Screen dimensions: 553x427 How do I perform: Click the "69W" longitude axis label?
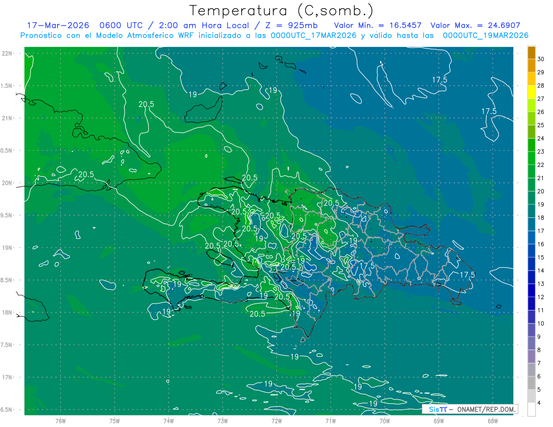click(x=438, y=421)
